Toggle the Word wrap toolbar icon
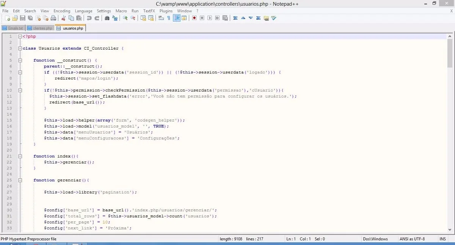Image resolution: width=455 pixels, height=245 pixels. click(161, 18)
